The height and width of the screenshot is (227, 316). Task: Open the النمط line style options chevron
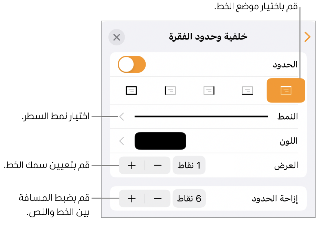click(x=122, y=117)
